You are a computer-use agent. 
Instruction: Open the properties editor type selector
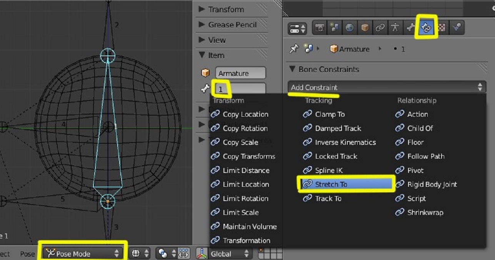coord(297,28)
